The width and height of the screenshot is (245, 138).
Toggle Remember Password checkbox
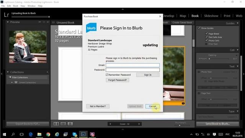click(x=107, y=75)
